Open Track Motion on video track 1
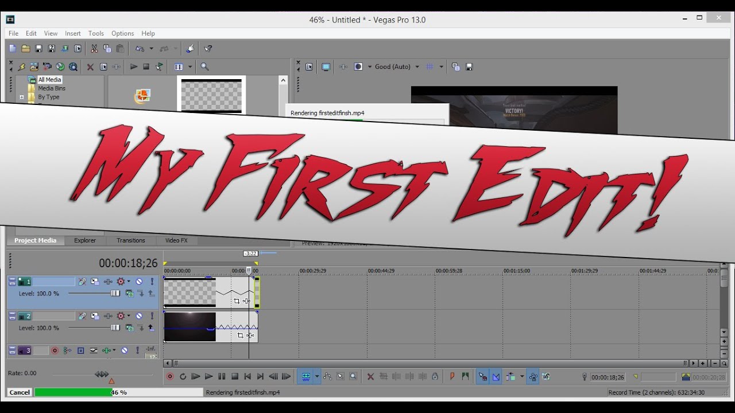 95,282
